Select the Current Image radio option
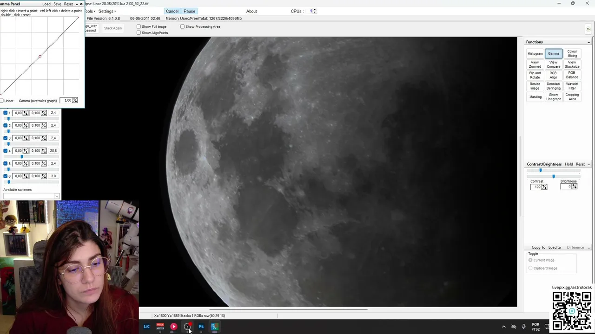The height and width of the screenshot is (334, 595). coord(530,260)
